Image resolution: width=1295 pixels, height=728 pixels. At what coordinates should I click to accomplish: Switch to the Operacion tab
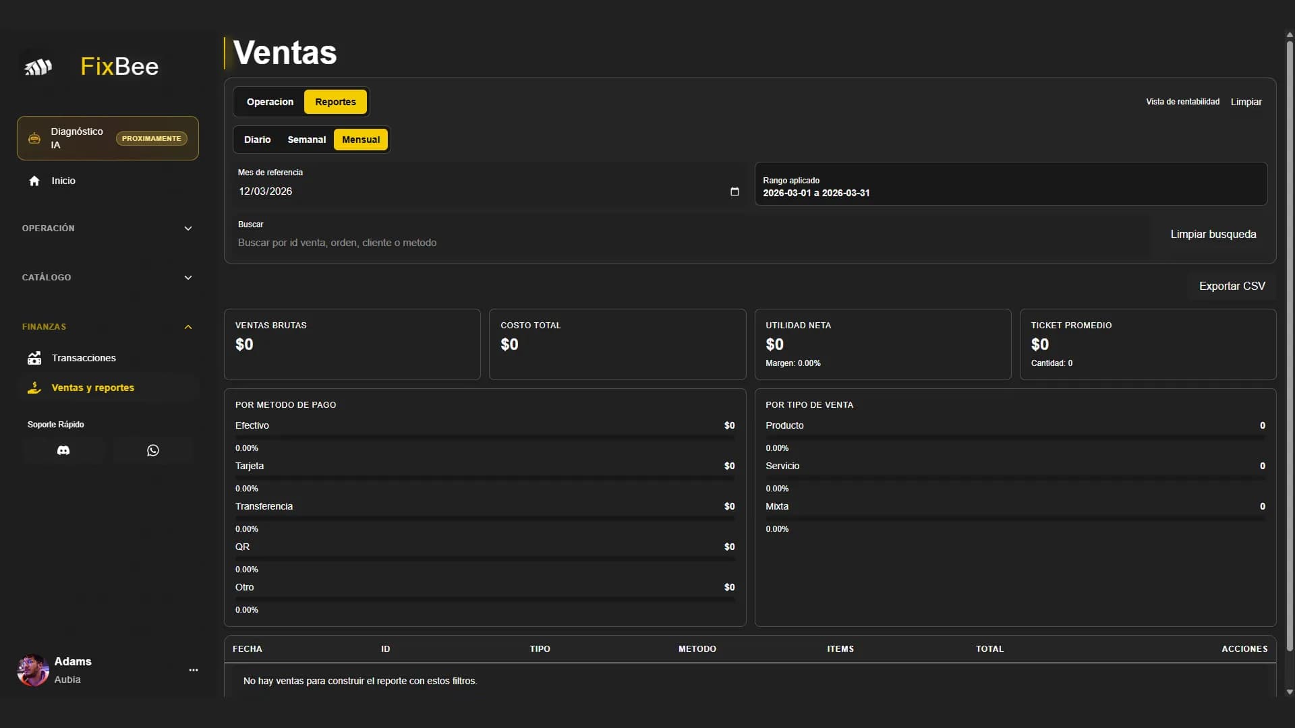click(x=270, y=102)
